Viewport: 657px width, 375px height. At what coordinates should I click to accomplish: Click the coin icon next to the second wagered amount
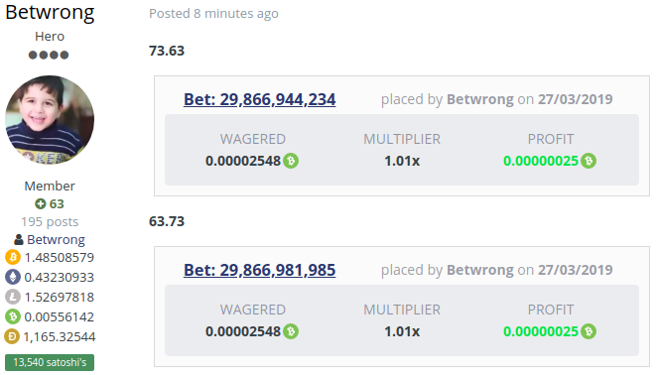[291, 331]
